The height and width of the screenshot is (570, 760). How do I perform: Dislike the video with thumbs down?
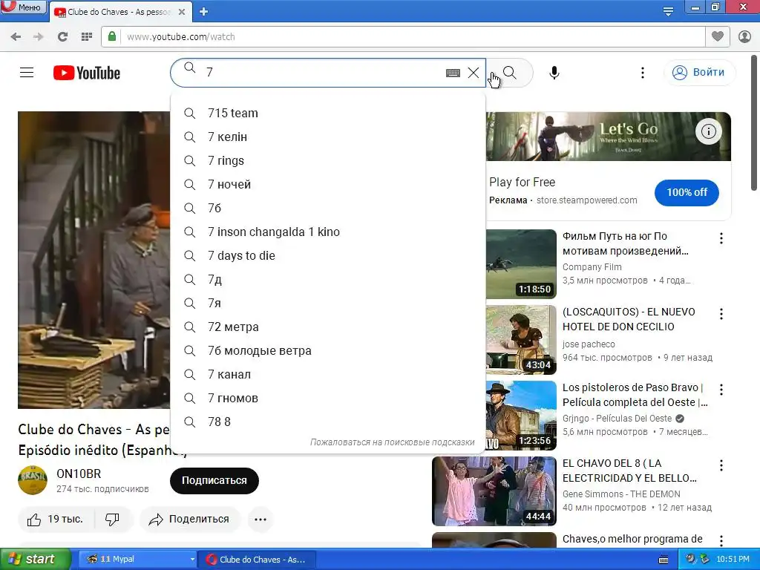click(113, 520)
